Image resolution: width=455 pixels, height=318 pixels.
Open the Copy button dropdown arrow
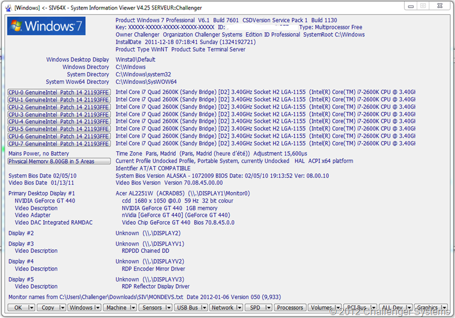coord(62,308)
